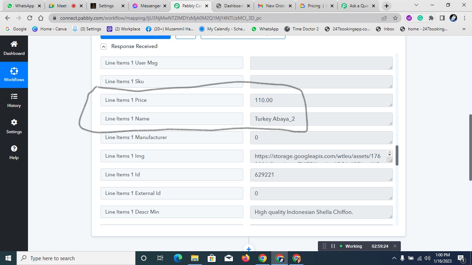Open the purple W extension icon
The height and width of the screenshot is (265, 472).
click(x=409, y=18)
